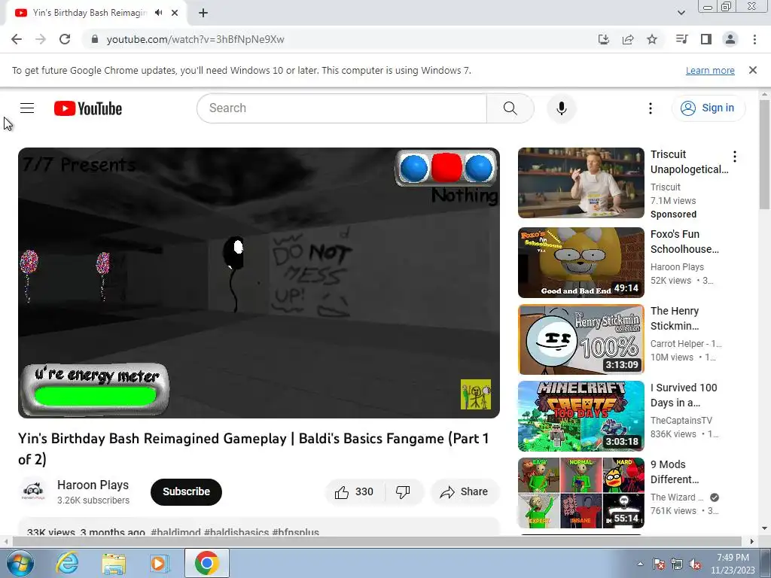The width and height of the screenshot is (771, 578).
Task: Sign in to YouTube
Action: tap(708, 108)
